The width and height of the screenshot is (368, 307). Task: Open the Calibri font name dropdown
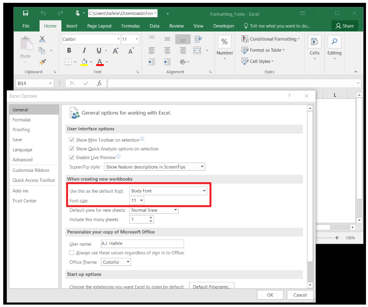tap(118, 39)
